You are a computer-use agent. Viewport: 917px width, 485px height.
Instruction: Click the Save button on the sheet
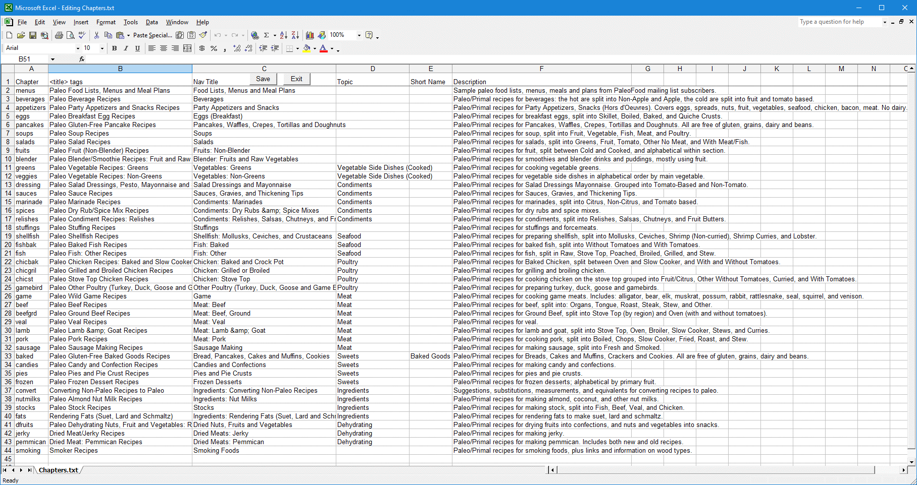pos(263,79)
